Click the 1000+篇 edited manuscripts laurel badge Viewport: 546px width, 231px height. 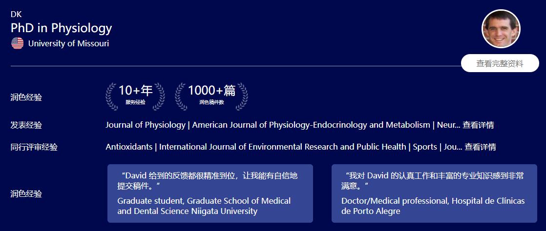click(x=211, y=95)
